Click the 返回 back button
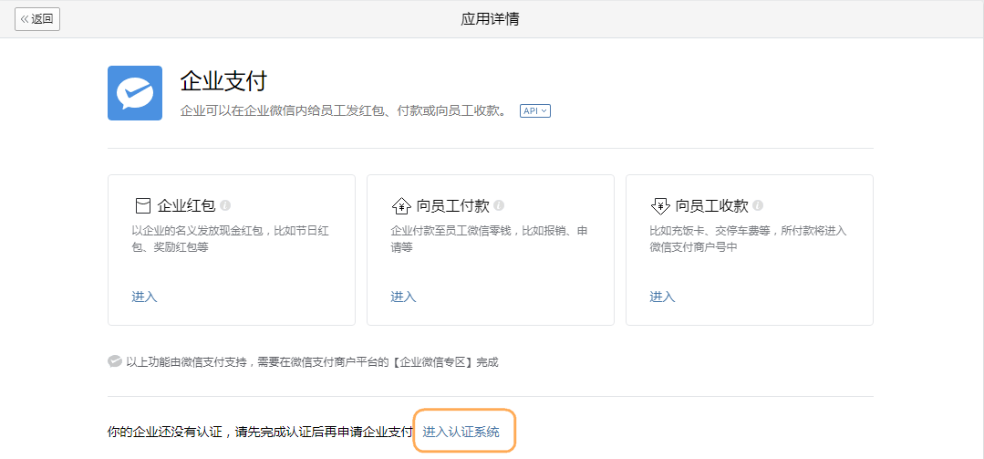 [37, 19]
